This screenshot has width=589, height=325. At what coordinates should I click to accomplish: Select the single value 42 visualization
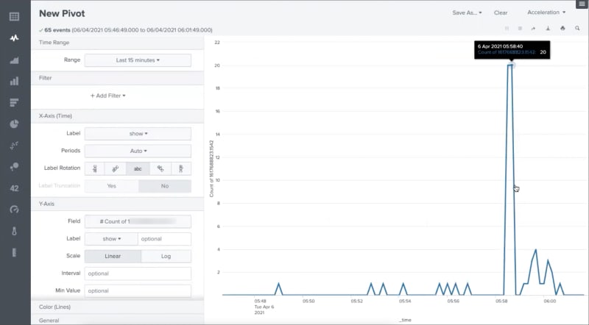pyautogui.click(x=14, y=188)
